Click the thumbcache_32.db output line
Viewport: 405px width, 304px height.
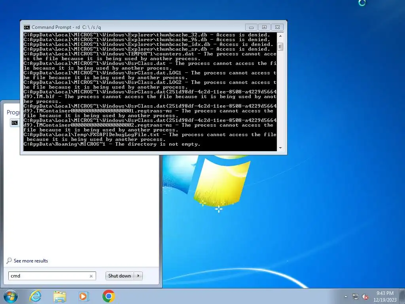pyautogui.click(x=147, y=35)
